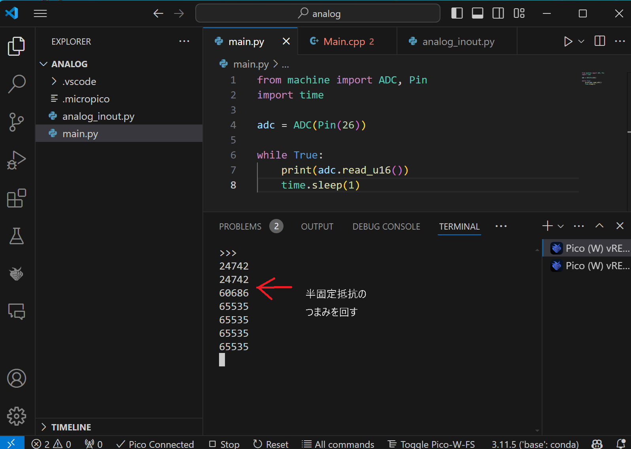
Task: Select the TERMINAL panel tab
Action: tap(459, 226)
